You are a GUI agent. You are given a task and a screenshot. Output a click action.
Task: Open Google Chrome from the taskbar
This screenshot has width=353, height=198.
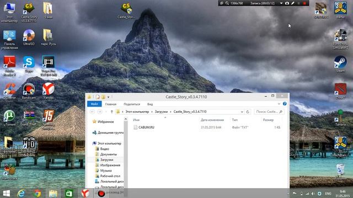pyautogui.click(x=38, y=193)
